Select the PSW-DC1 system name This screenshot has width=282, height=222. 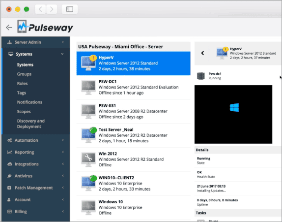[108, 82]
